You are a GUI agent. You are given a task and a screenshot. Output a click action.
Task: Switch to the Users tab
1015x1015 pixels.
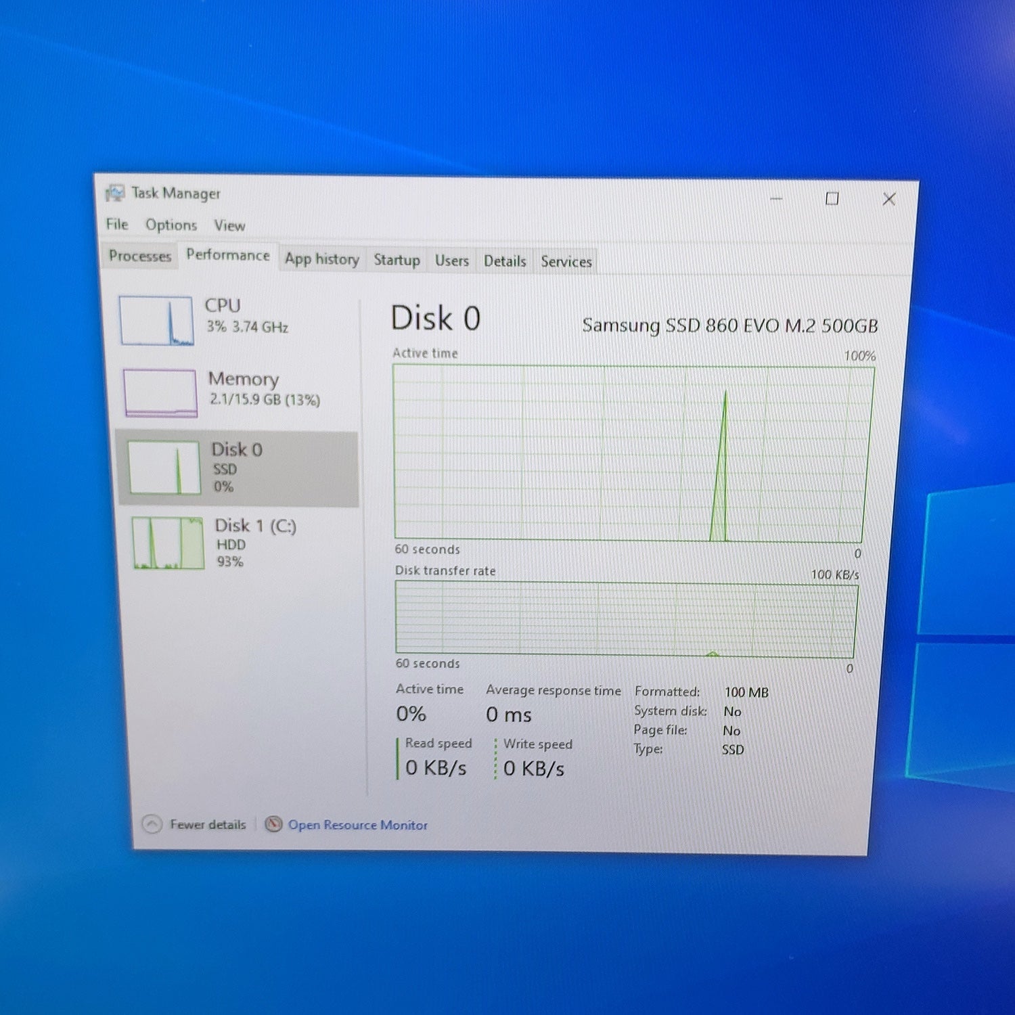[x=452, y=261]
